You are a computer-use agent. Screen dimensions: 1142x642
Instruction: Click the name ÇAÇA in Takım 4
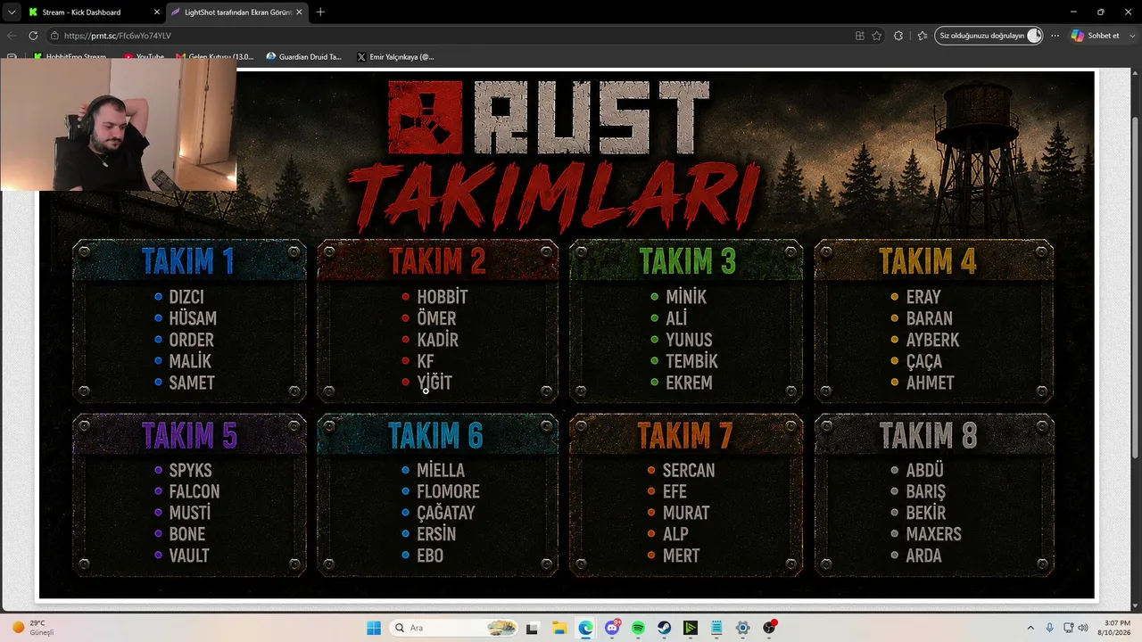924,361
